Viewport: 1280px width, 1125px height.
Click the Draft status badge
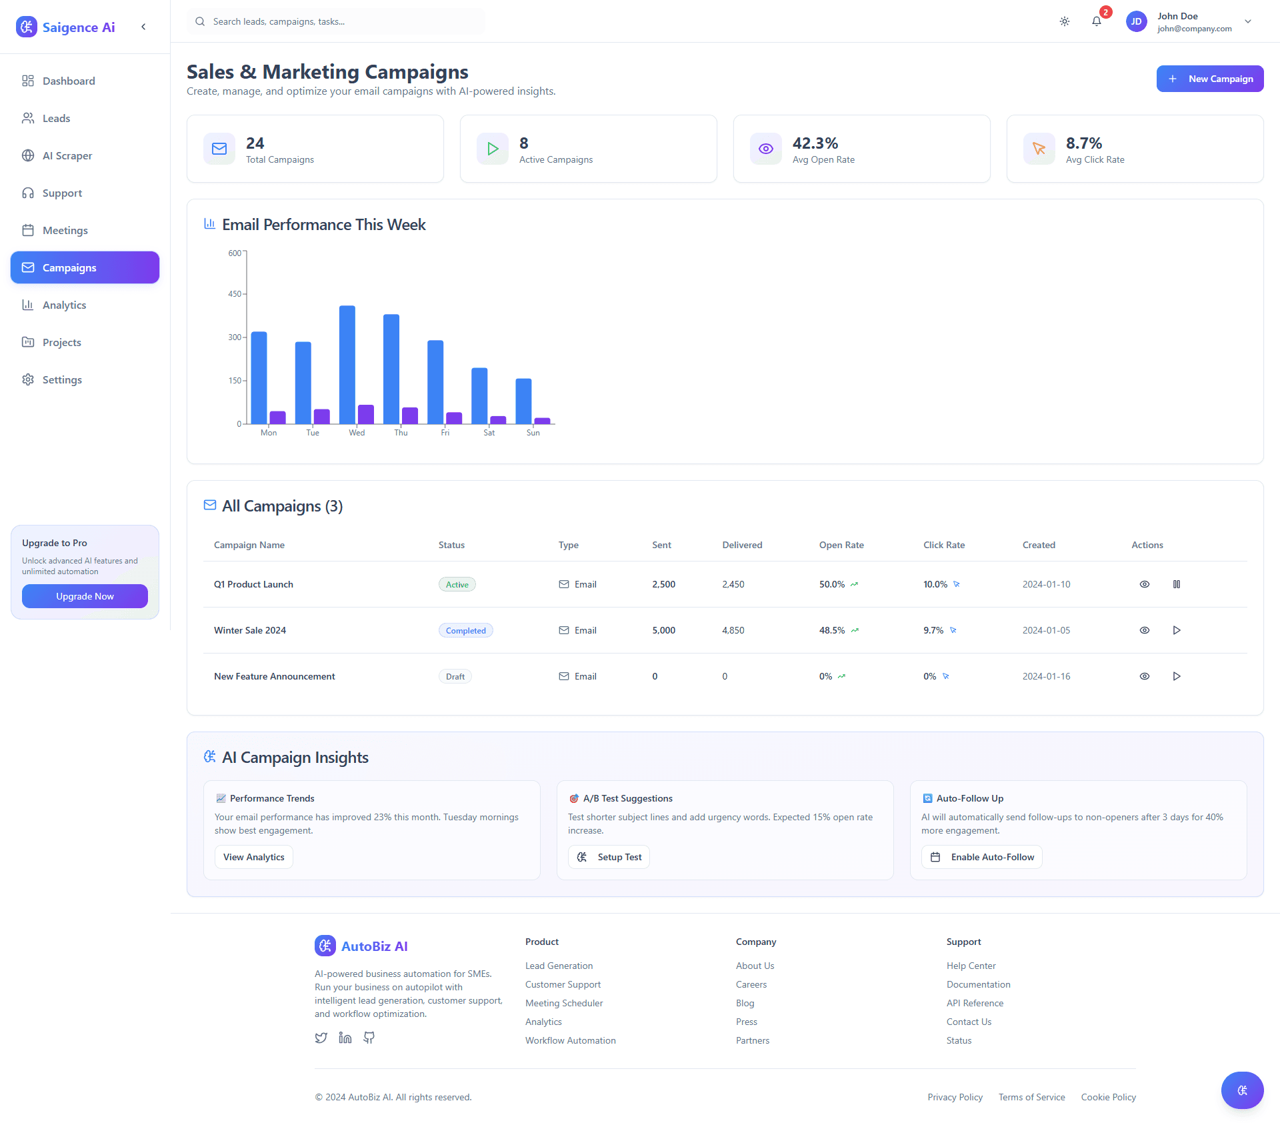(x=455, y=676)
